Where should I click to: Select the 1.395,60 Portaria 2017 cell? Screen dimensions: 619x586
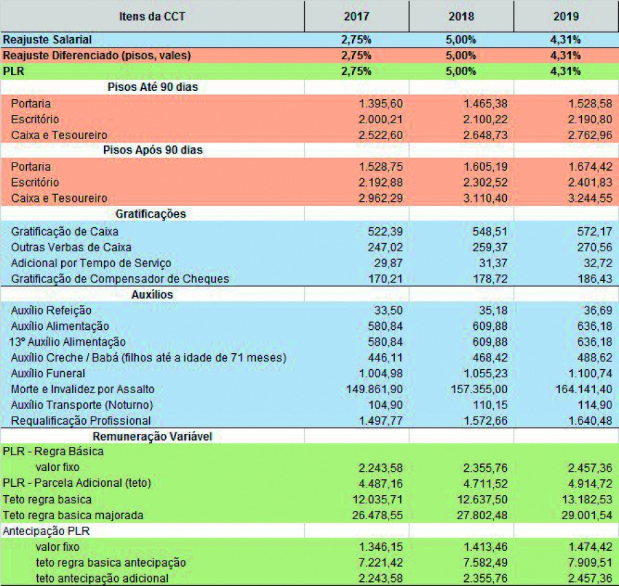pos(380,103)
